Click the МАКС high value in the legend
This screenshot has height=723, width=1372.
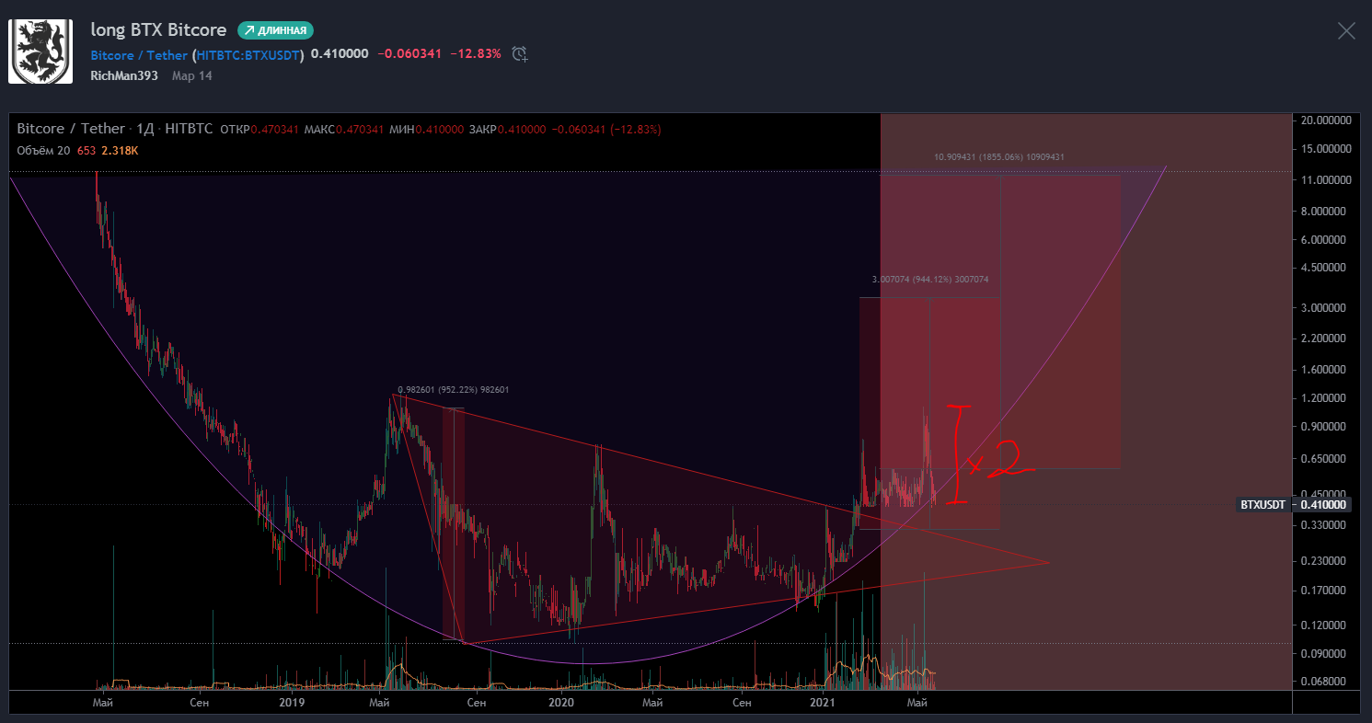(358, 130)
